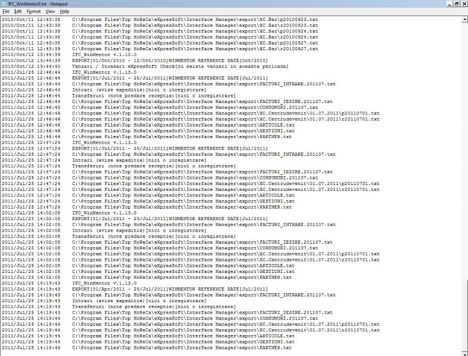
Task: Click the 12:46:45 CONSUMURI.201107.txt line
Action: (x=160, y=107)
